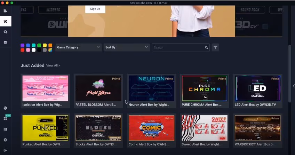Select the Themes icon in the sidebar
The image size is (295, 155).
[6, 21]
